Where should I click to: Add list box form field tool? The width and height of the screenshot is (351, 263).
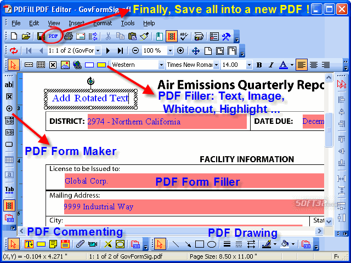click(x=9, y=133)
